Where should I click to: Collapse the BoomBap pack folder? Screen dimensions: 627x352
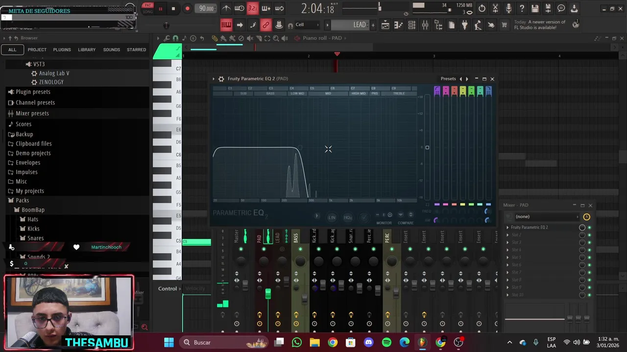pos(33,210)
